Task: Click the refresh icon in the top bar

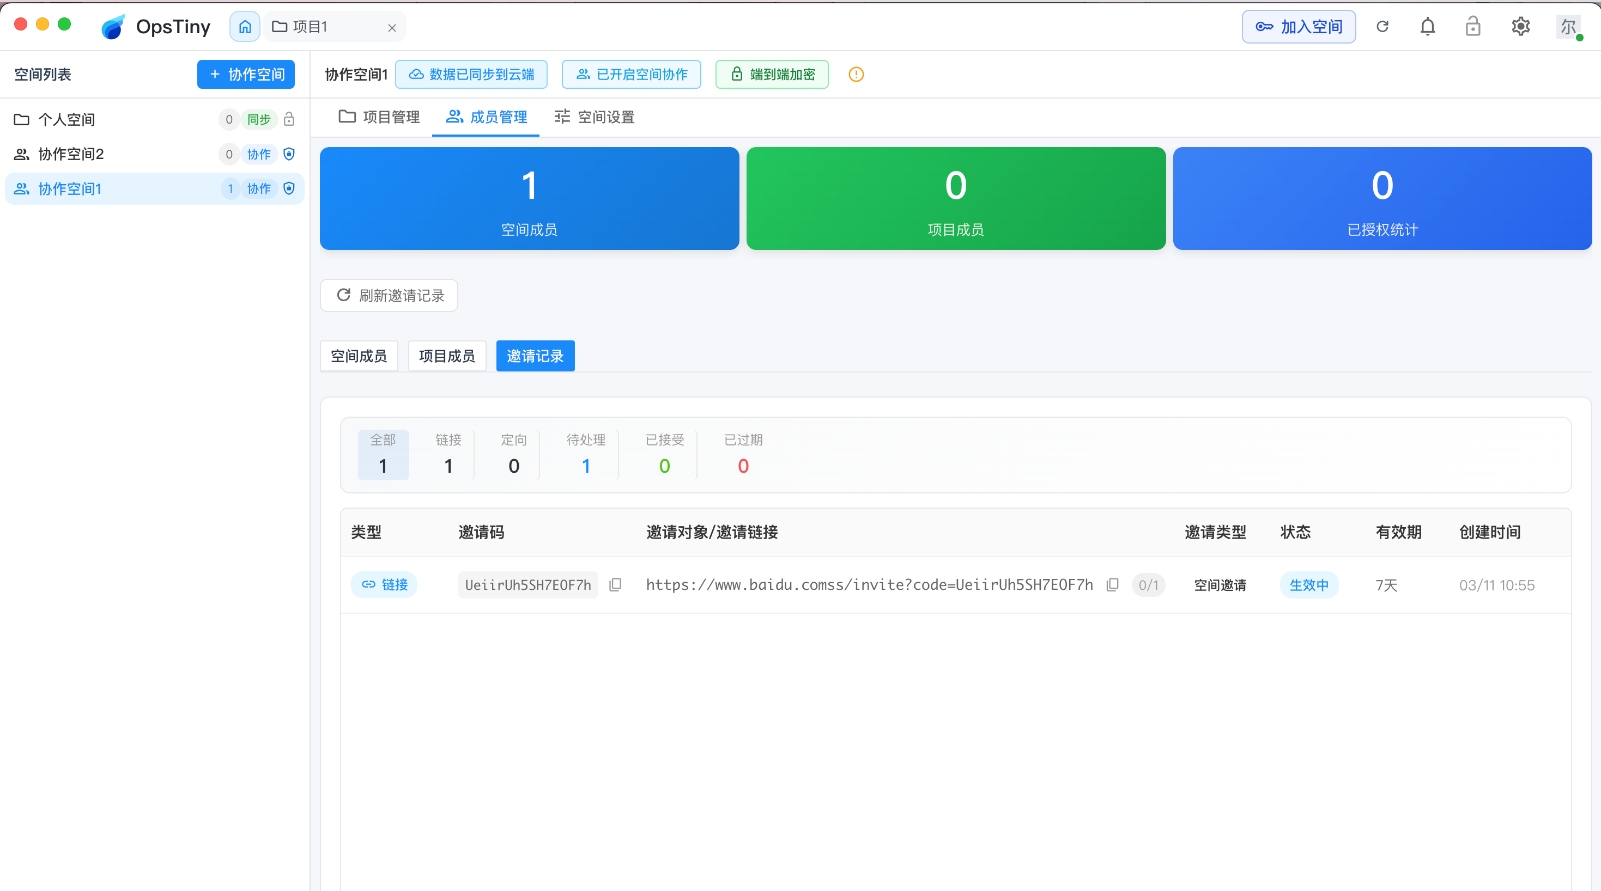Action: tap(1382, 27)
